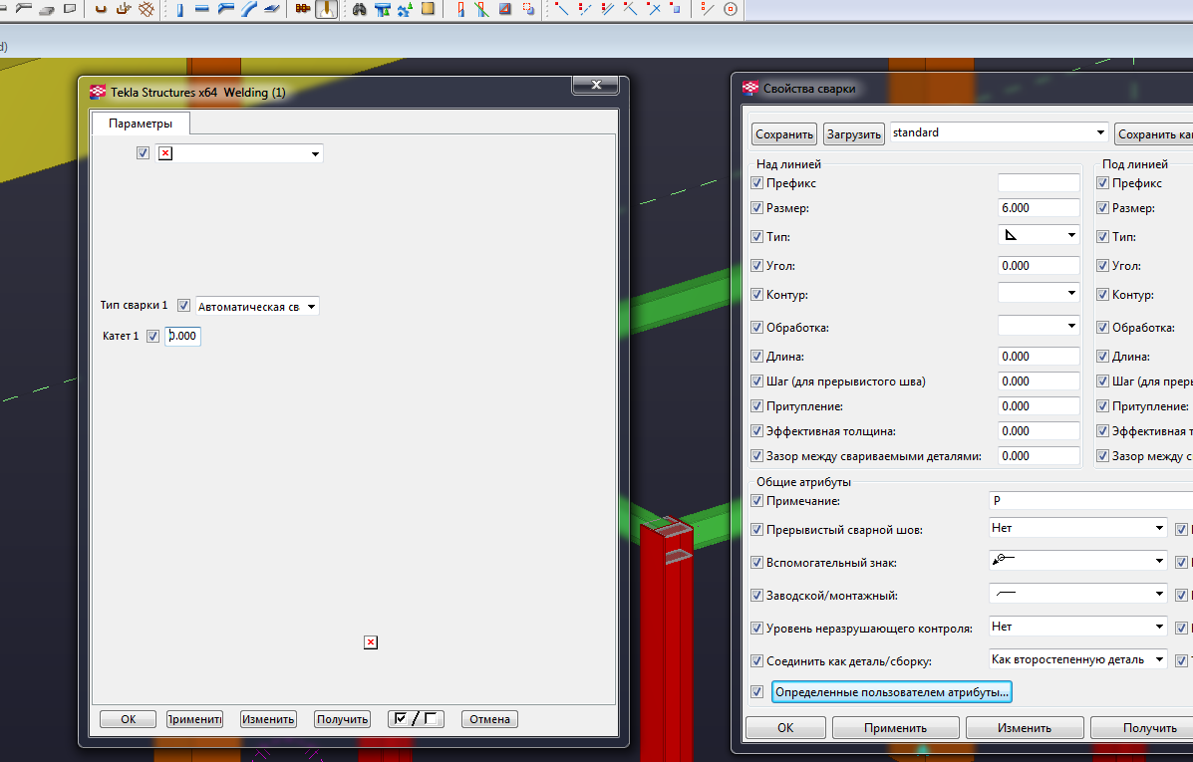Open the binoculars find component icon
Viewport: 1193px width, 762px height.
click(x=359, y=9)
